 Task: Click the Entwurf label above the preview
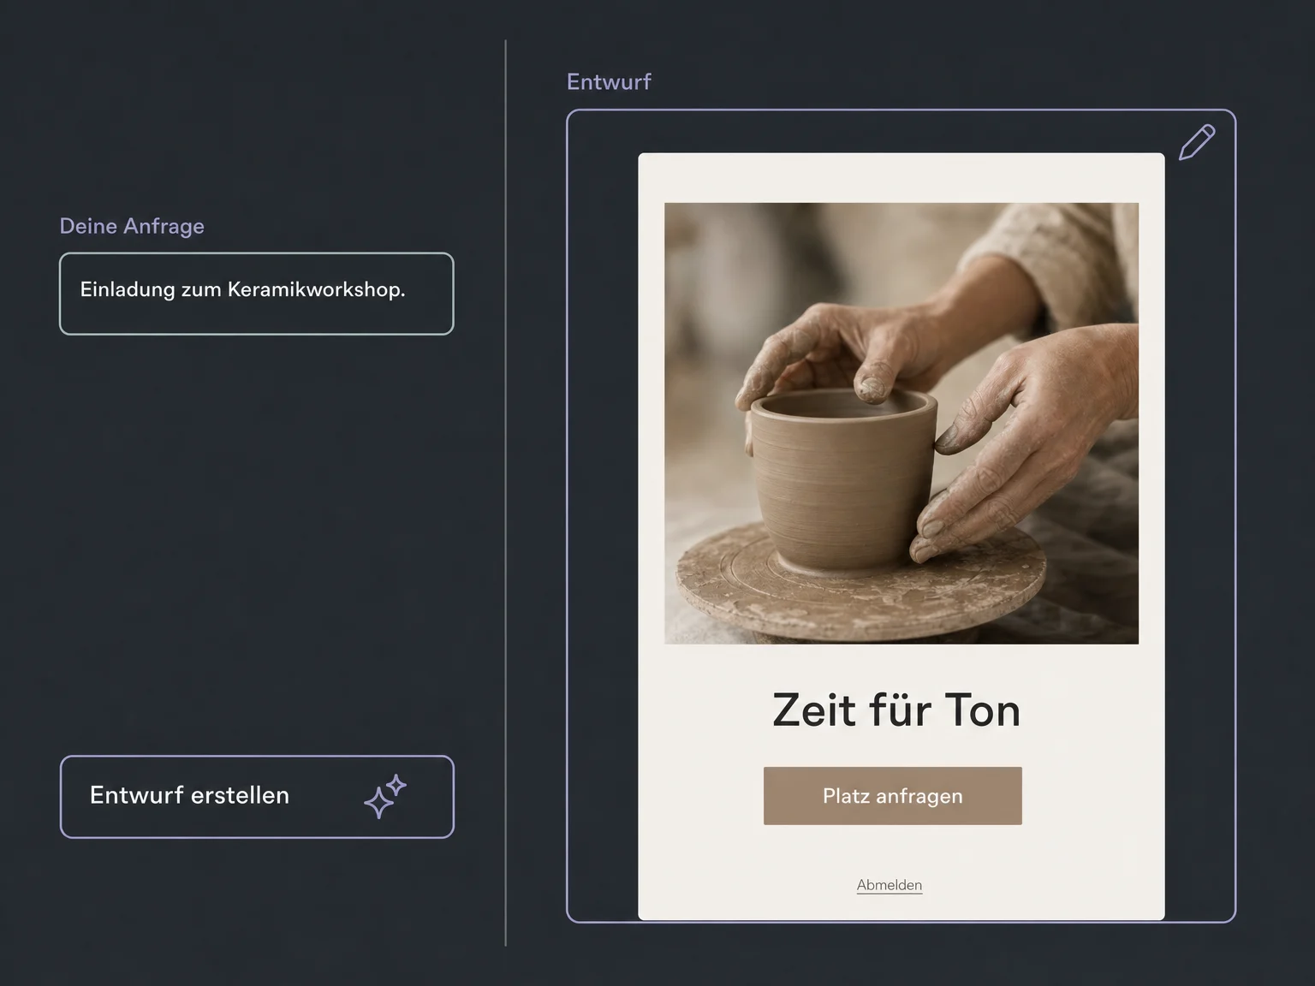click(609, 81)
